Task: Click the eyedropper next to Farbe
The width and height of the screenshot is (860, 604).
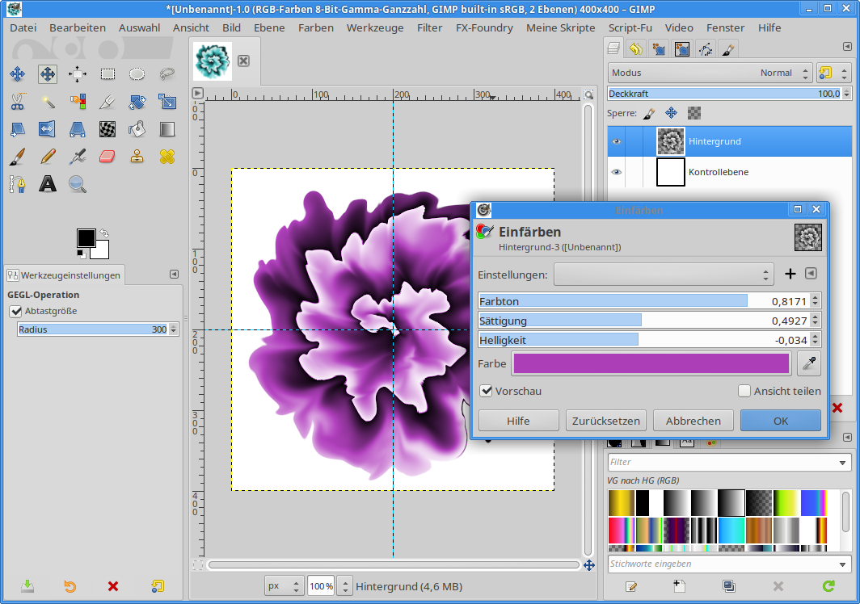Action: point(808,363)
